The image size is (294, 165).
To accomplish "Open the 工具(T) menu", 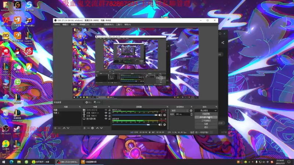I will (119, 25).
